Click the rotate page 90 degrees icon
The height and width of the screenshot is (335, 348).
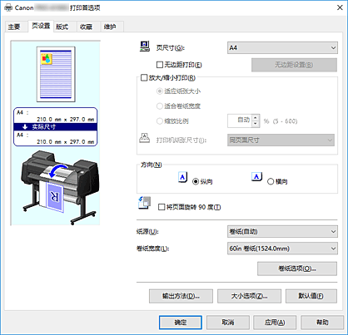(144, 203)
